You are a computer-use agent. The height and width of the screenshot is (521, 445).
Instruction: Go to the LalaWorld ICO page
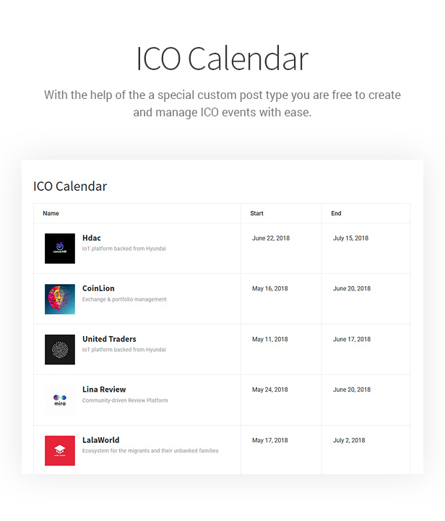click(x=101, y=440)
